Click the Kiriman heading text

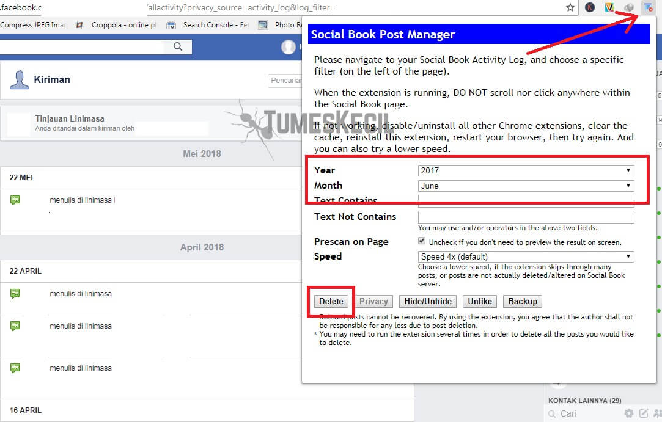pyautogui.click(x=52, y=79)
